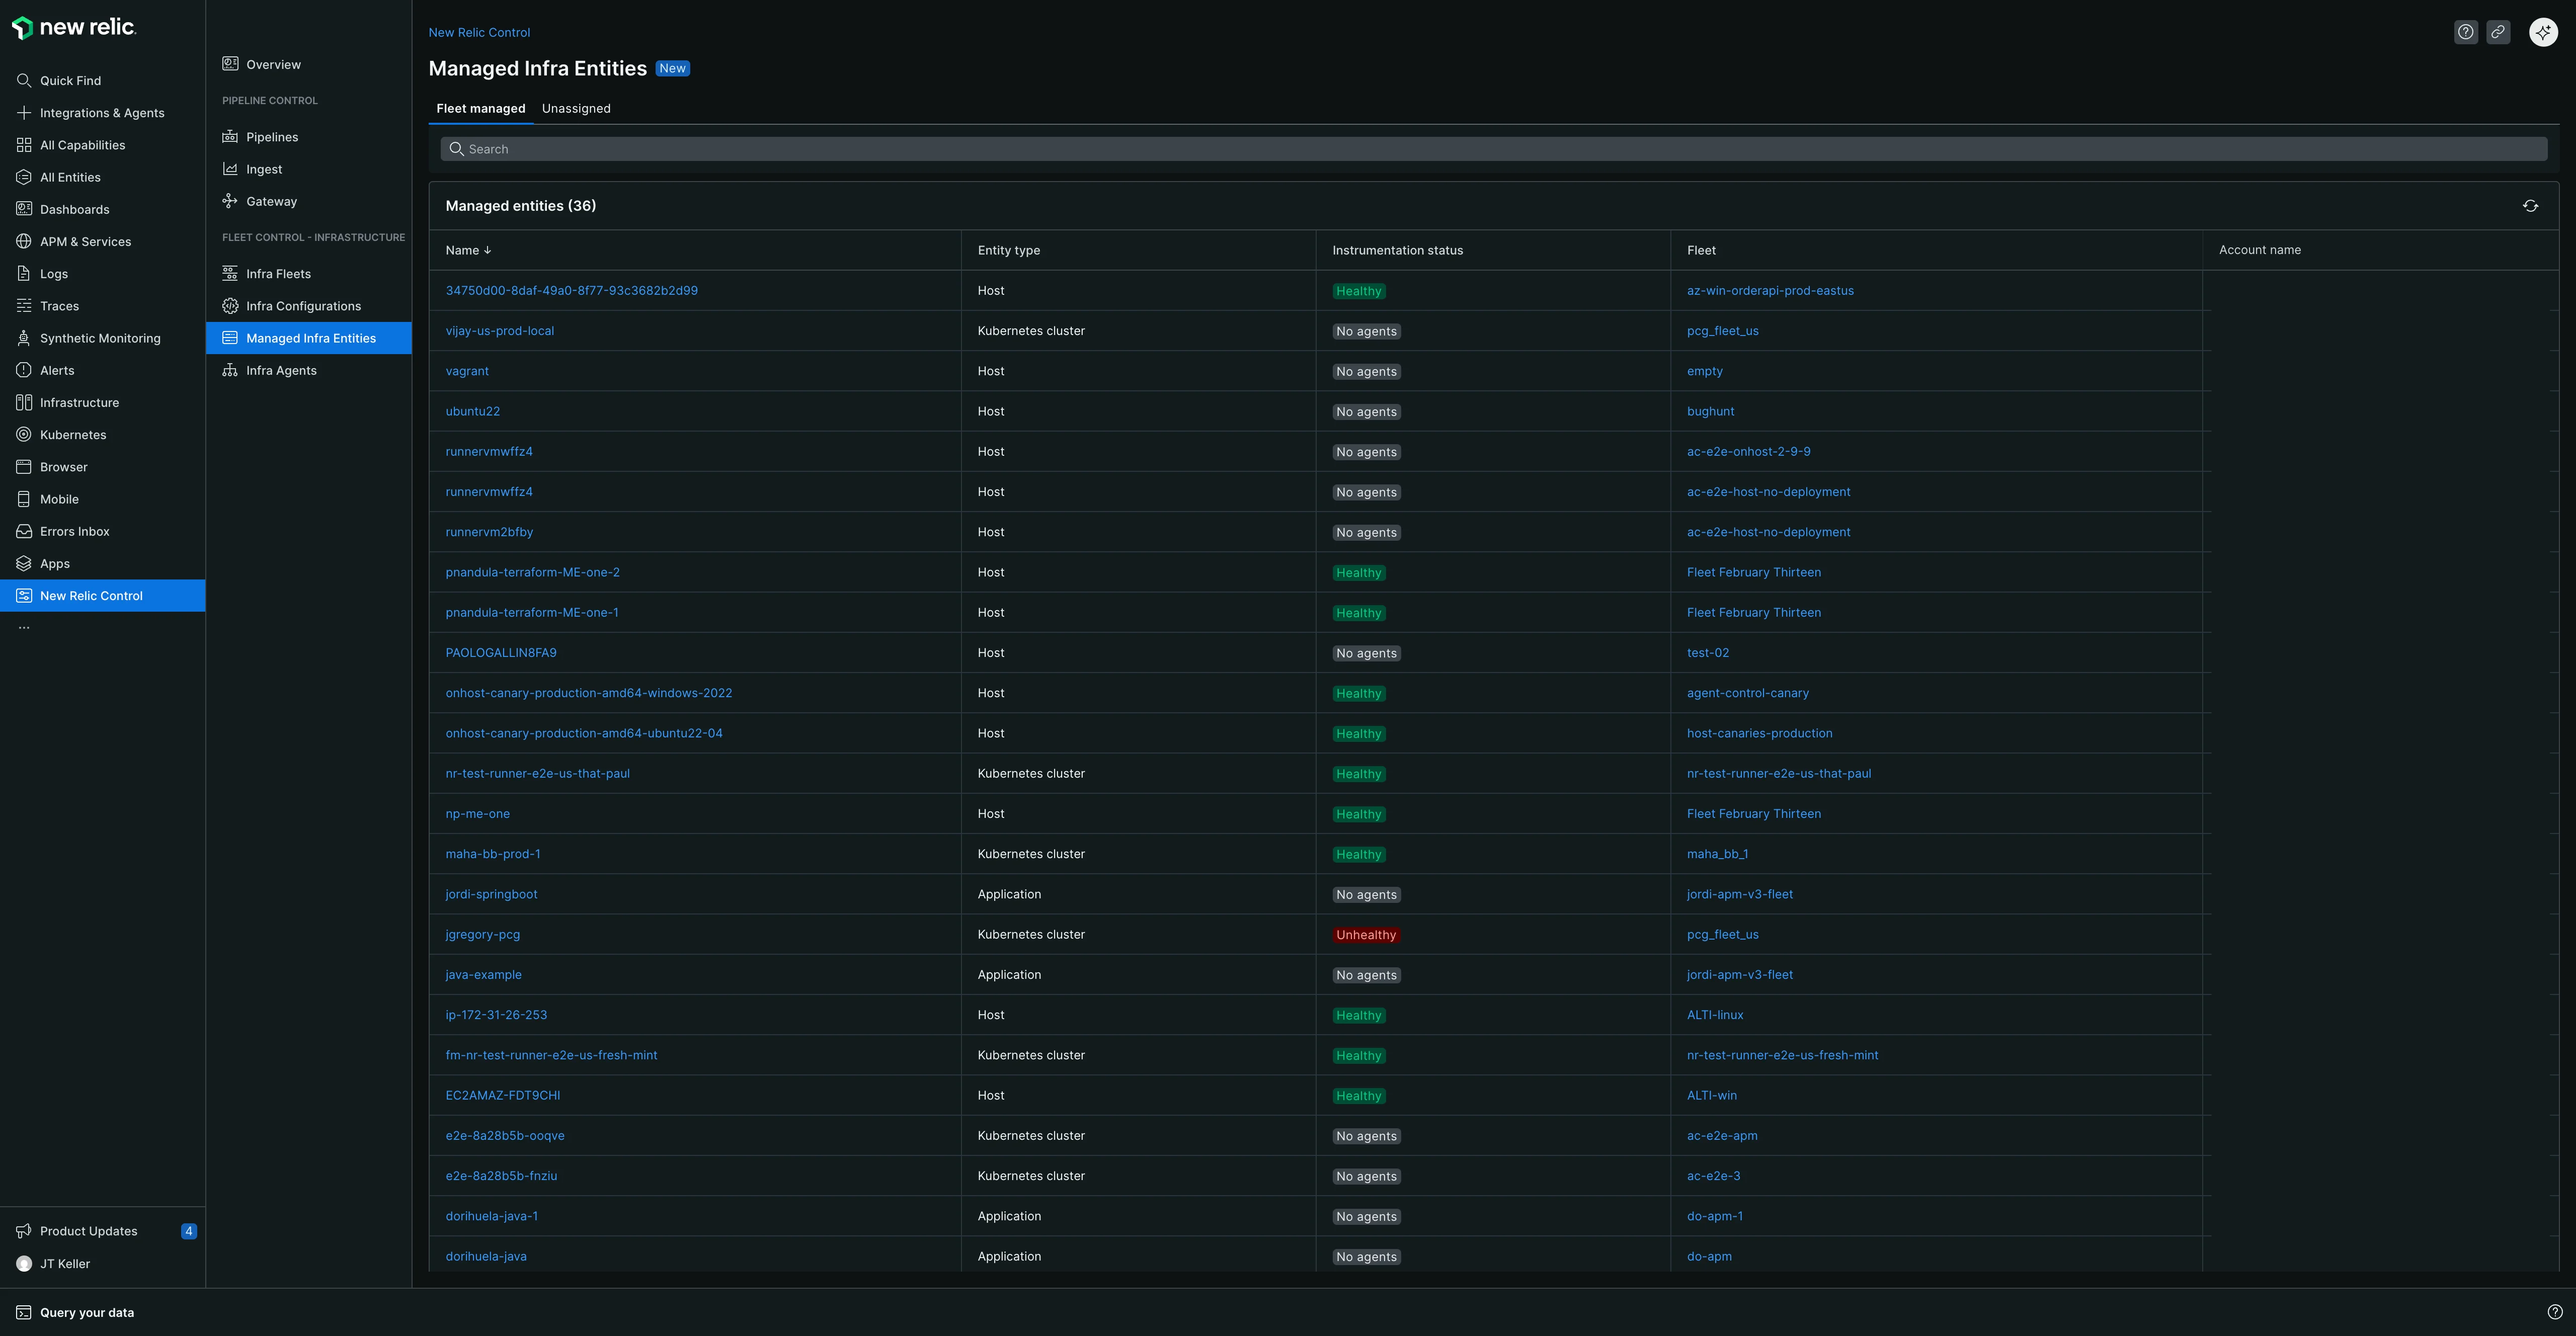This screenshot has width=2576, height=1336.
Task: Open Quick Find search in sidebar
Action: tap(70, 80)
